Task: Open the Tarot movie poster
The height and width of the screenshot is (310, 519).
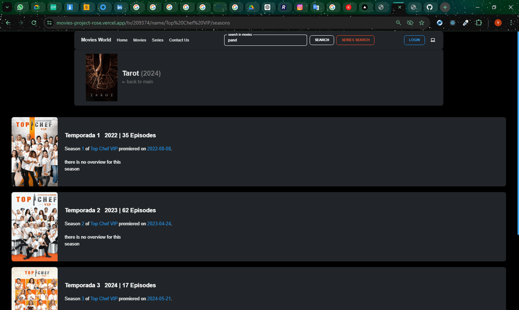Action: pos(101,77)
